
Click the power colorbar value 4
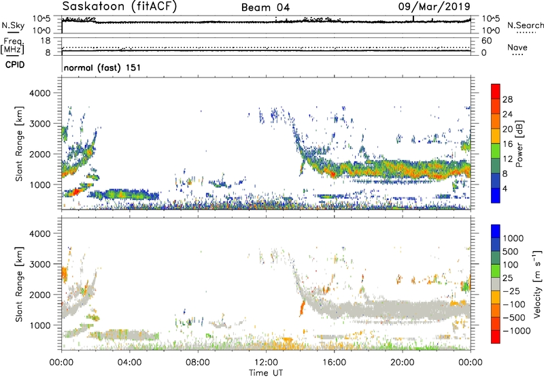[505, 188]
